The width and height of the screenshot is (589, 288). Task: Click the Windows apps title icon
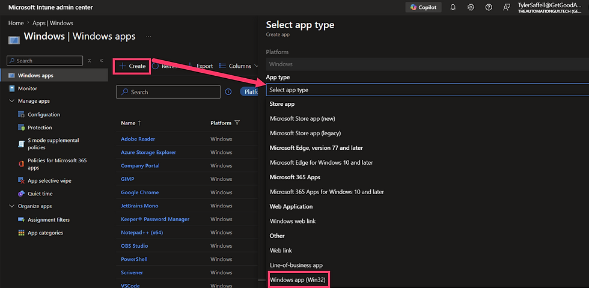(x=14, y=40)
